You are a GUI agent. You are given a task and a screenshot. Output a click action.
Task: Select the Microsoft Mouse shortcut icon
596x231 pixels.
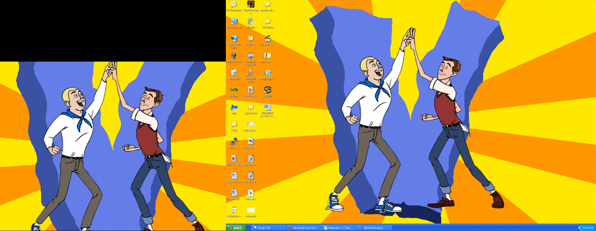coord(250,76)
